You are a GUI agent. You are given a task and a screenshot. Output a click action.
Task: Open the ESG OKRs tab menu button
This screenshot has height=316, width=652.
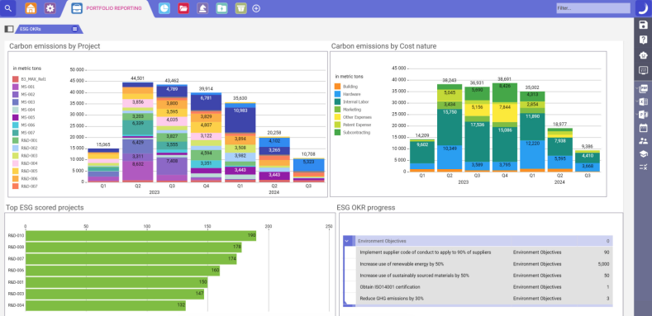[x=75, y=29]
